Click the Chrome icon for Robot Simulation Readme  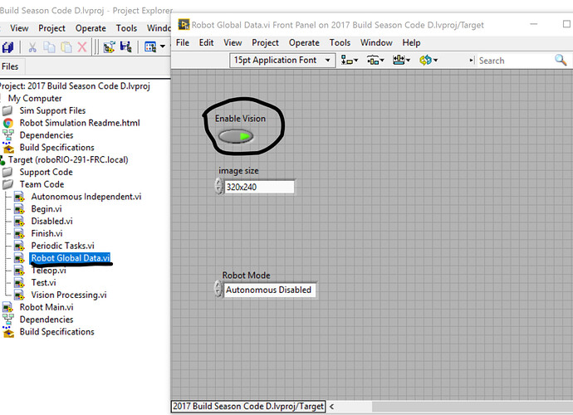point(8,123)
